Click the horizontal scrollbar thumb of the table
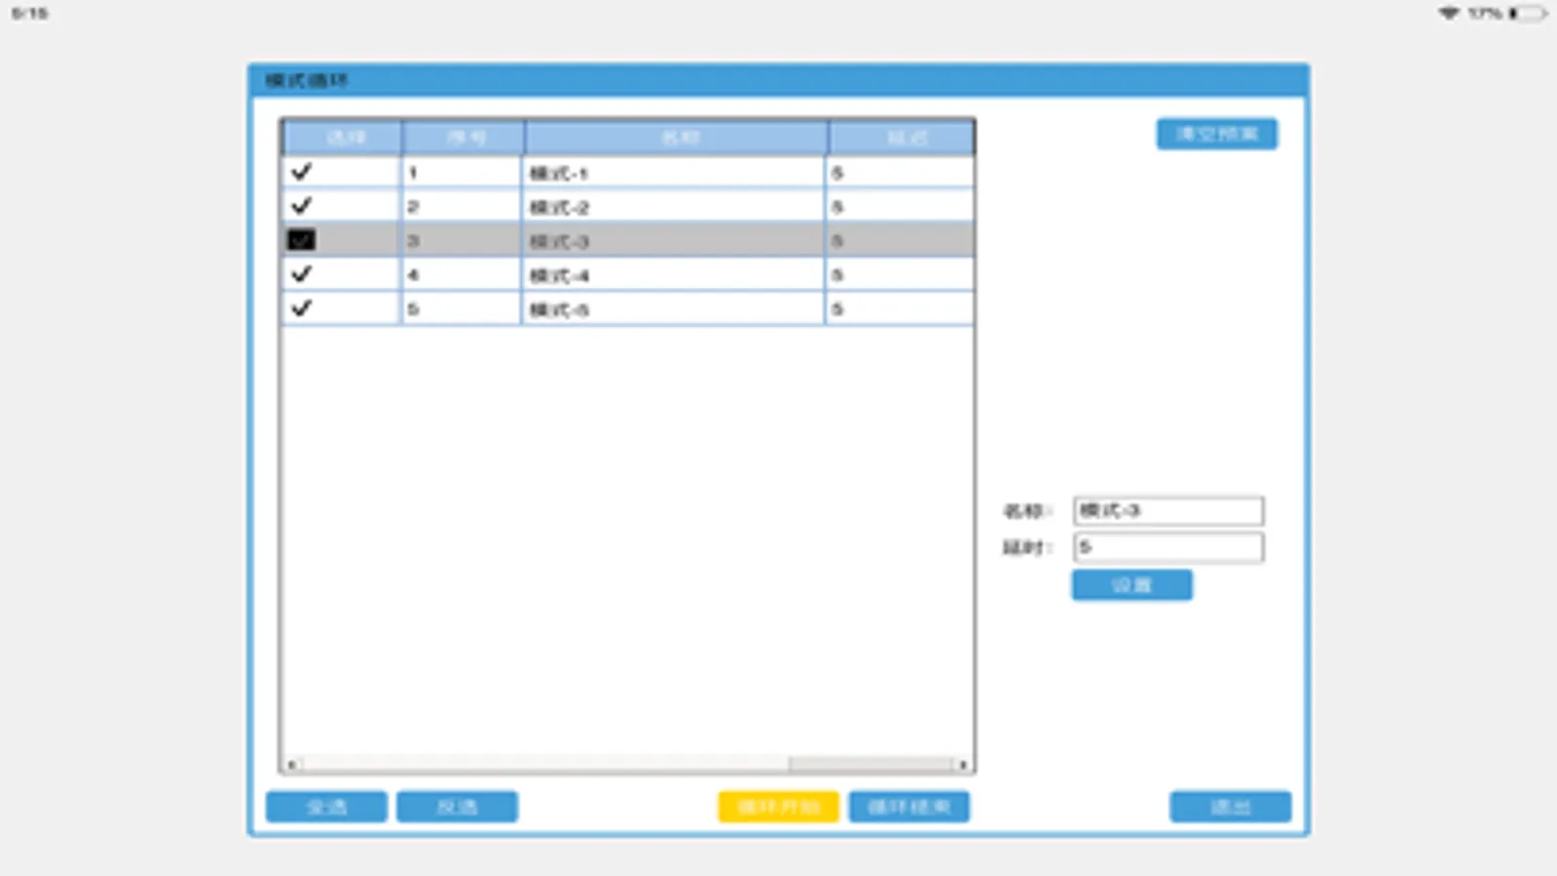The image size is (1557, 876). [871, 765]
